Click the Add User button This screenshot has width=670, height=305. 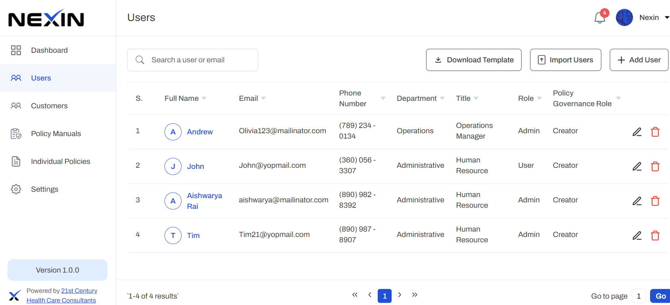pyautogui.click(x=639, y=60)
